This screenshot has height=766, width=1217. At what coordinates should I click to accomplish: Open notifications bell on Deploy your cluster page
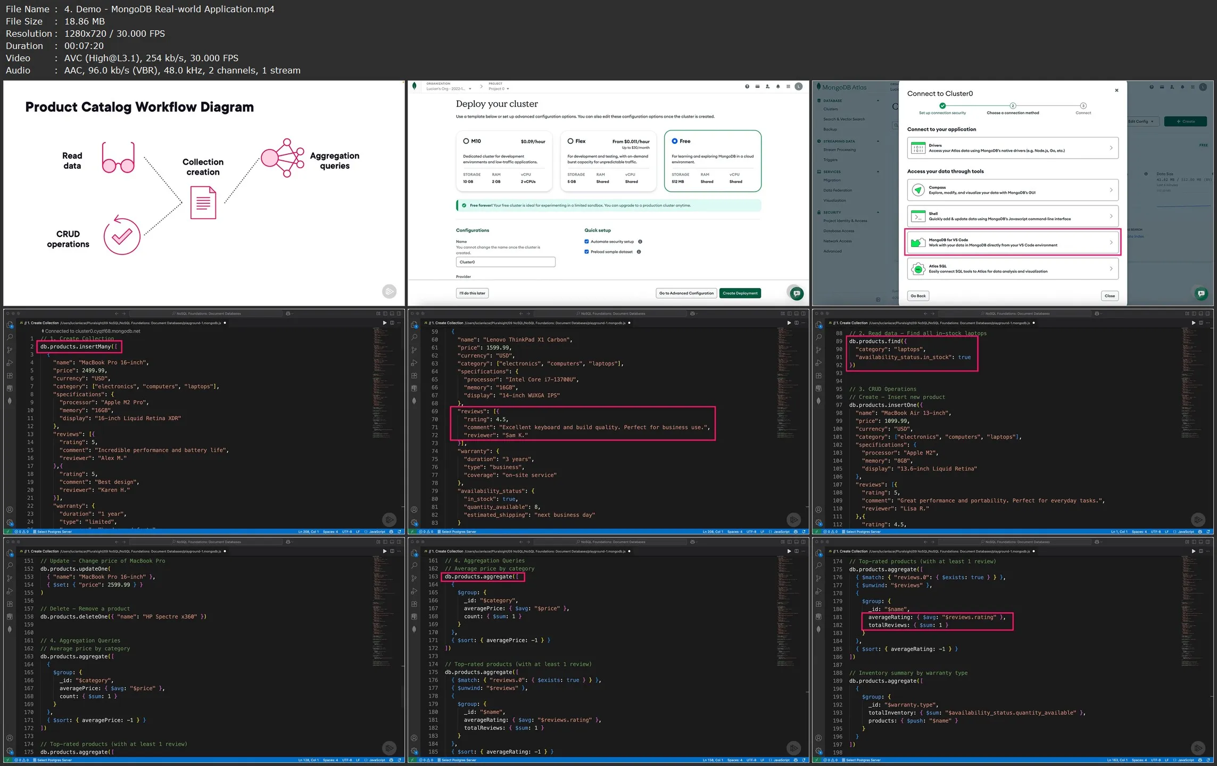click(x=778, y=86)
